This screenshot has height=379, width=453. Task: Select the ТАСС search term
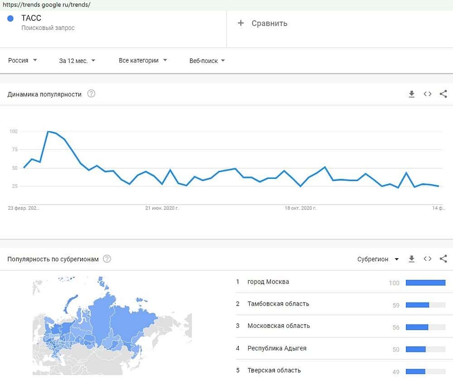[x=32, y=19]
